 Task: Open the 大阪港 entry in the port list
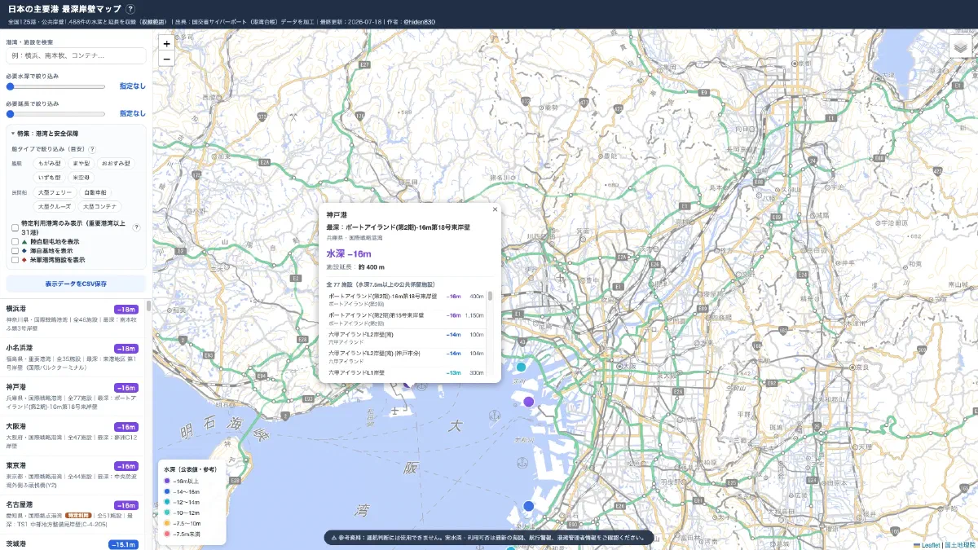[73, 436]
